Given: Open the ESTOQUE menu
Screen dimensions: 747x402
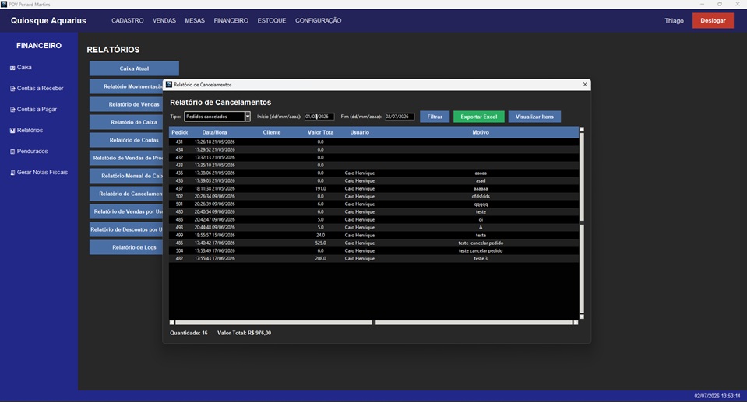Looking at the screenshot, I should click(272, 20).
